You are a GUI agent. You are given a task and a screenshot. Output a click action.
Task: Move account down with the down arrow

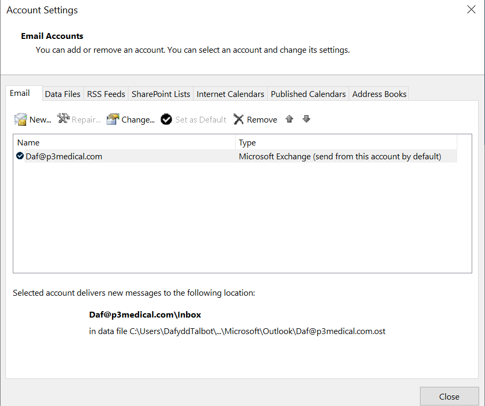coord(306,119)
